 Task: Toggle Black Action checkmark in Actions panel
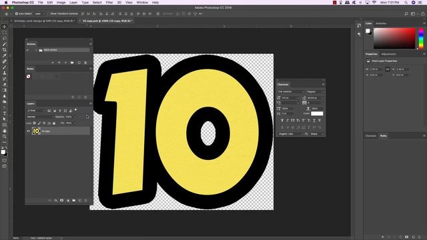pyautogui.click(x=27, y=50)
